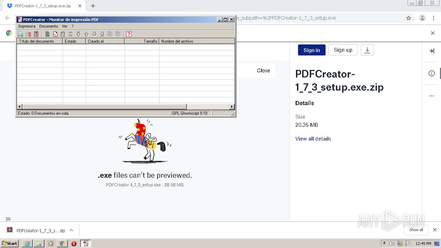Click the 'GPL Ghostscript 9.10' status text

point(189,113)
